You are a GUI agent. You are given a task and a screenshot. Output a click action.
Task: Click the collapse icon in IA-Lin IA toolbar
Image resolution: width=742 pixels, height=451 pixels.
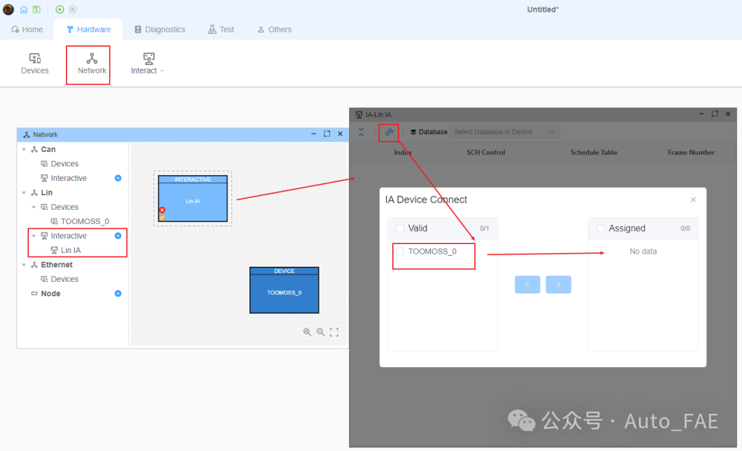[x=361, y=132]
